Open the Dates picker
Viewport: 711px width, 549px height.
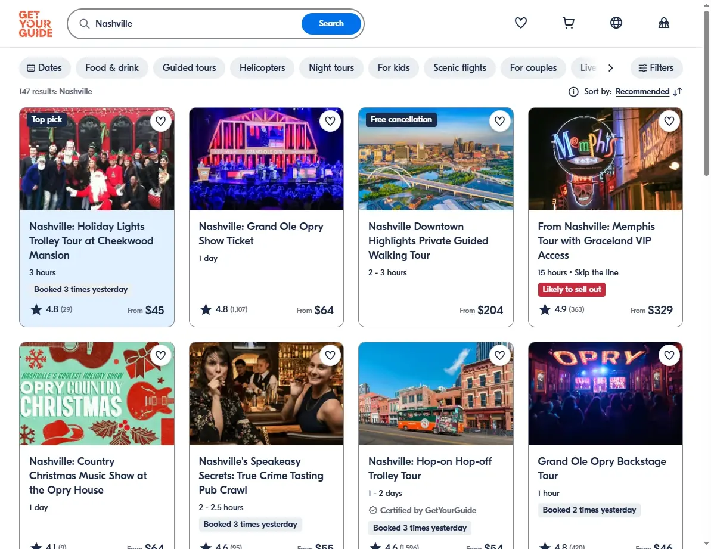pos(45,68)
